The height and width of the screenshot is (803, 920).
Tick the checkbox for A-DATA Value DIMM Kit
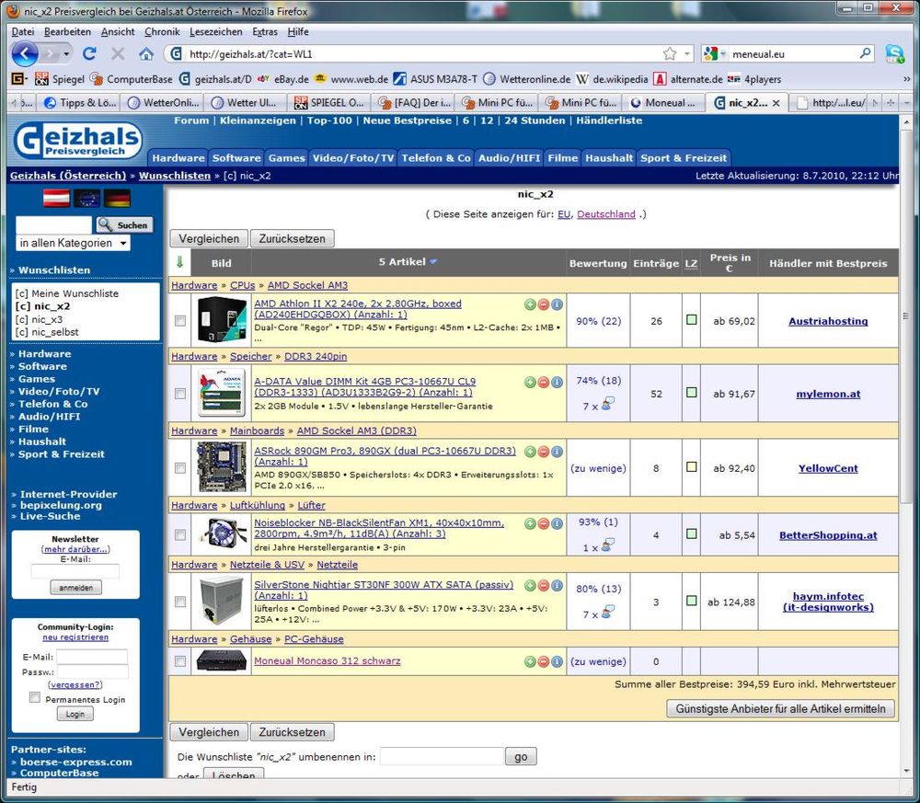180,394
